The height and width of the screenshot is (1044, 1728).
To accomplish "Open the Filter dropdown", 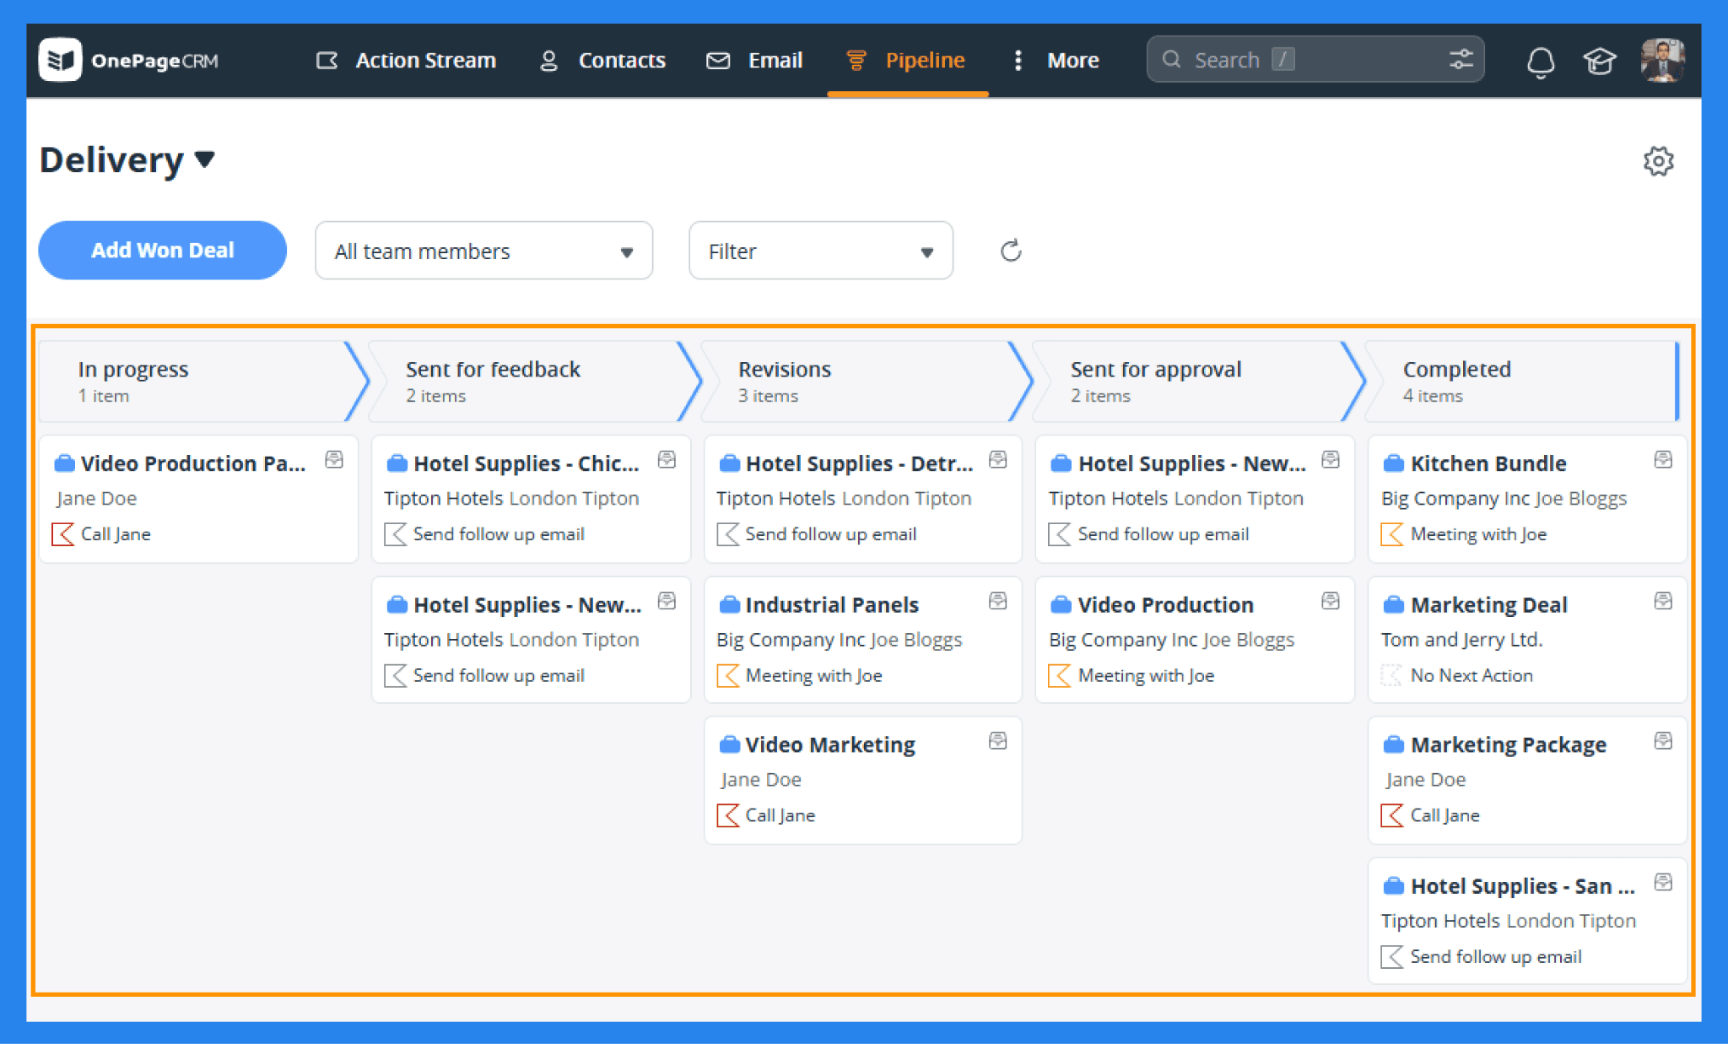I will point(821,251).
